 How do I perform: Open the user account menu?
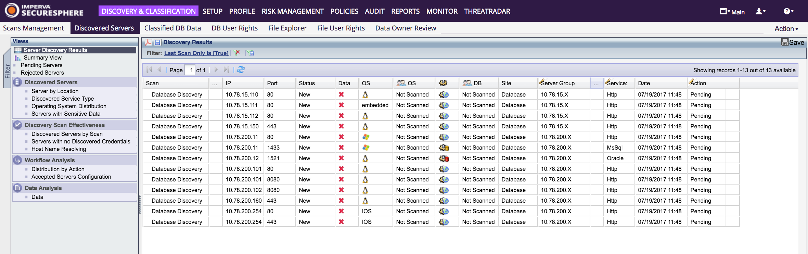coord(760,11)
